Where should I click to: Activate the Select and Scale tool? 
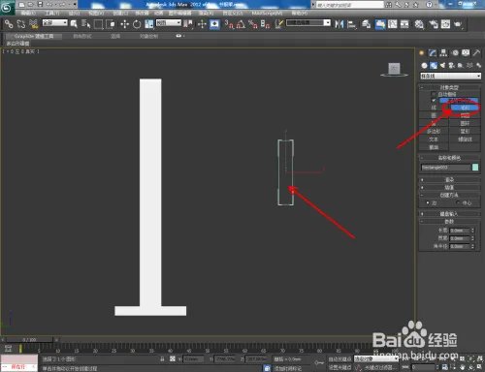(x=148, y=24)
